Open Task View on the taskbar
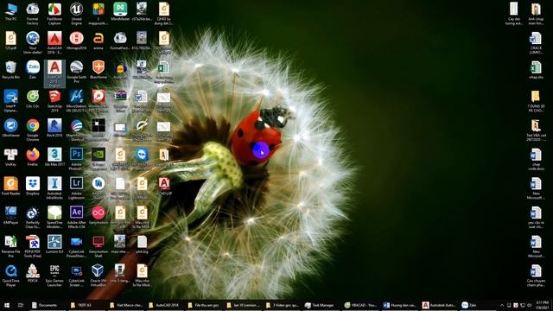 coord(21,305)
